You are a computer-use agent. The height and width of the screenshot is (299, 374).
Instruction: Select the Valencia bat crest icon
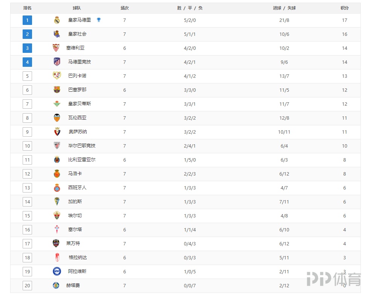pos(57,118)
